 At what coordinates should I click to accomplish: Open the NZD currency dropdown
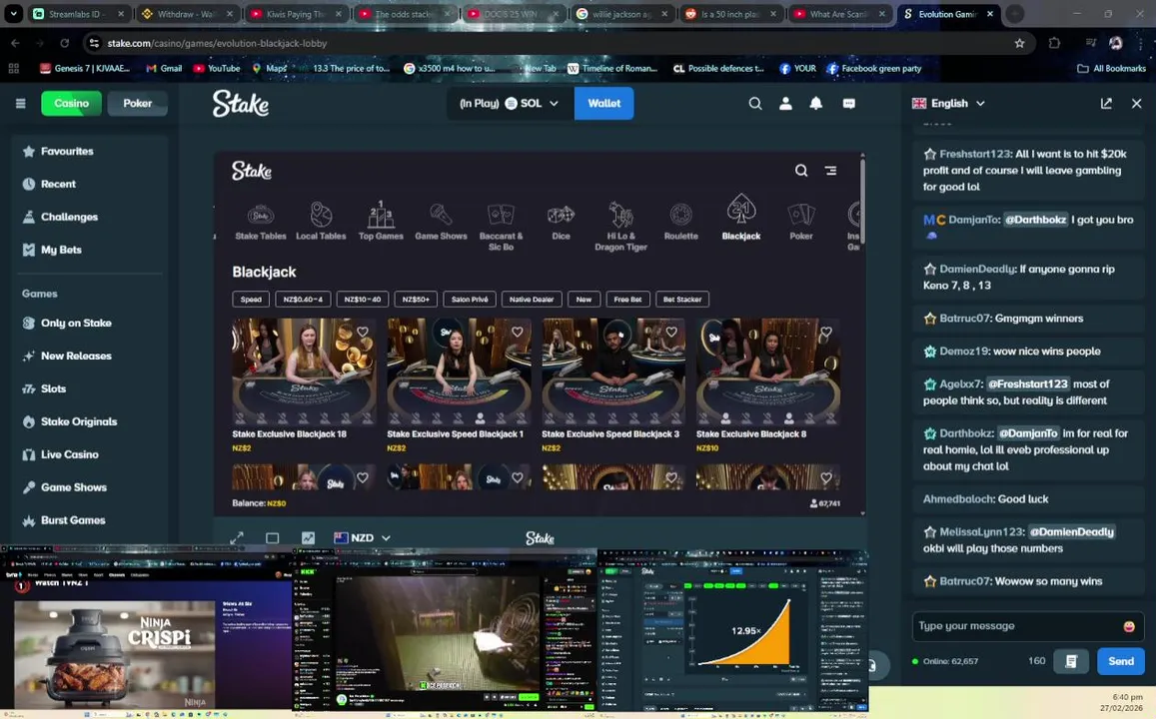point(362,538)
